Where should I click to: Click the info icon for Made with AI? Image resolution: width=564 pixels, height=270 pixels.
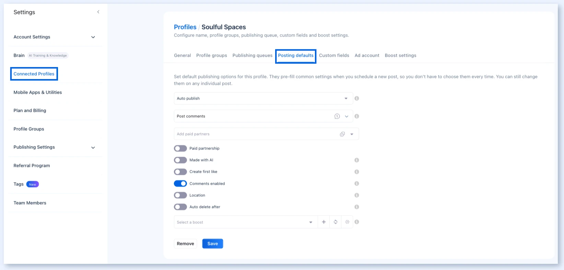tap(357, 160)
